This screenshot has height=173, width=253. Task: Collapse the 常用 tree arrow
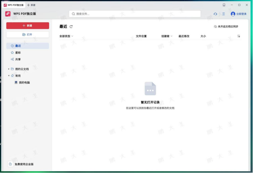point(9,76)
